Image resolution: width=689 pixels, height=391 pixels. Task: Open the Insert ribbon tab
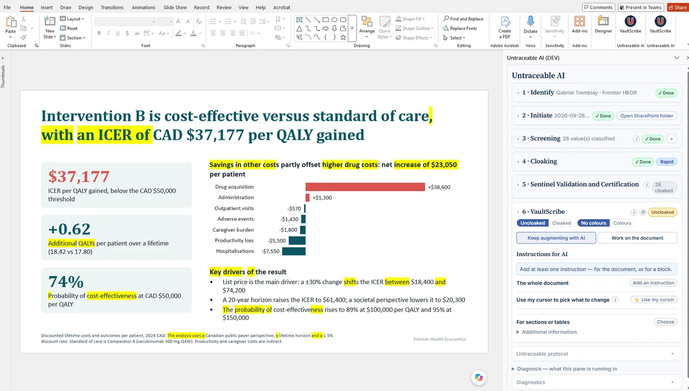[x=47, y=8]
